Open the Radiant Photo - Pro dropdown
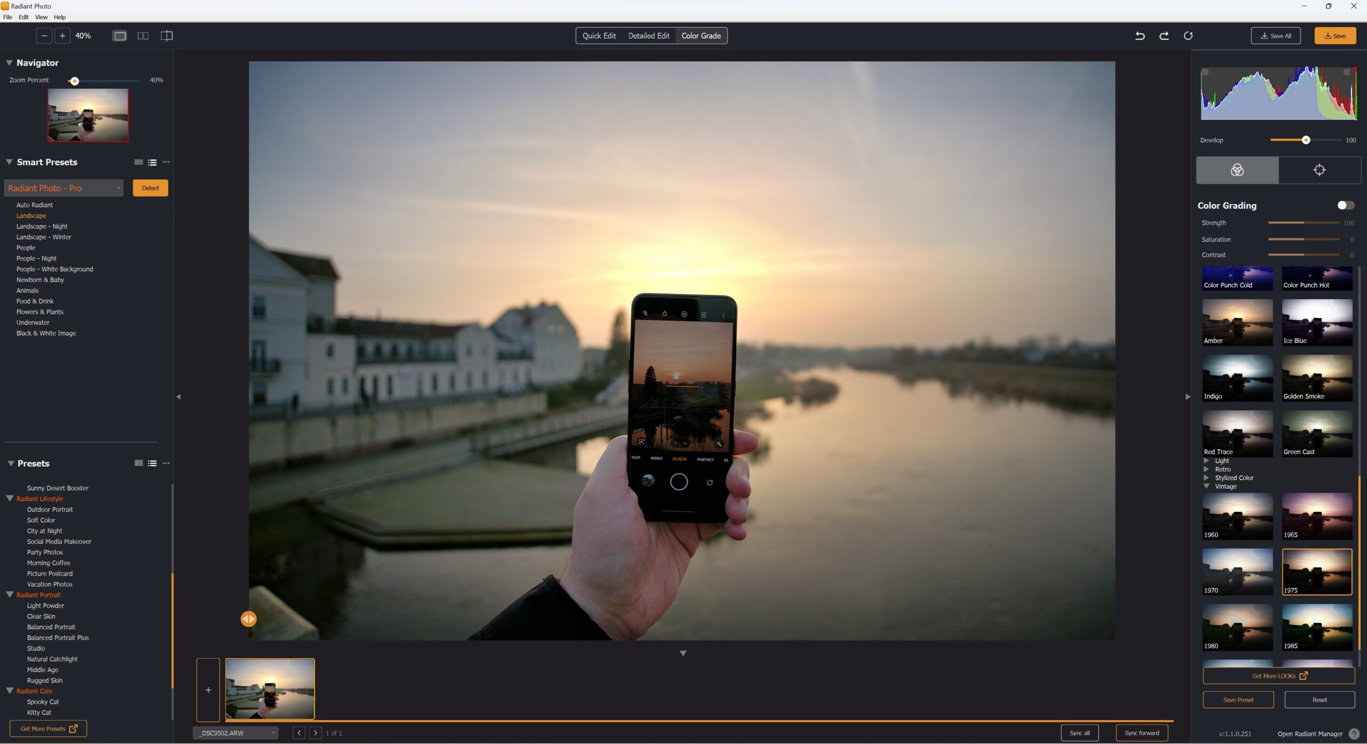 pyautogui.click(x=64, y=188)
